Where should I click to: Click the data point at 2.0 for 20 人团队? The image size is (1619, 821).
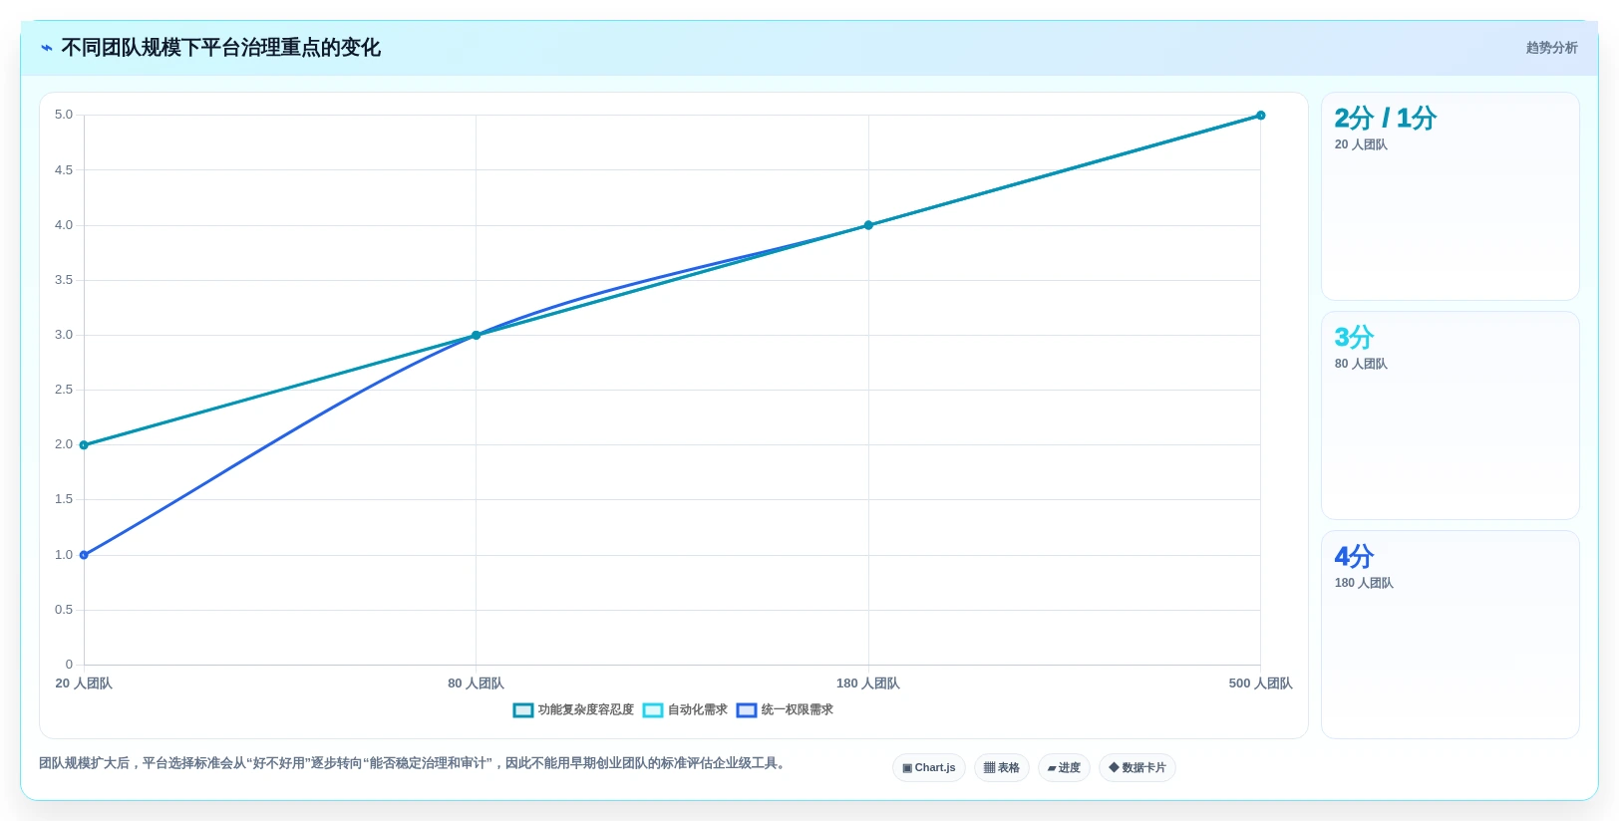[x=84, y=445]
